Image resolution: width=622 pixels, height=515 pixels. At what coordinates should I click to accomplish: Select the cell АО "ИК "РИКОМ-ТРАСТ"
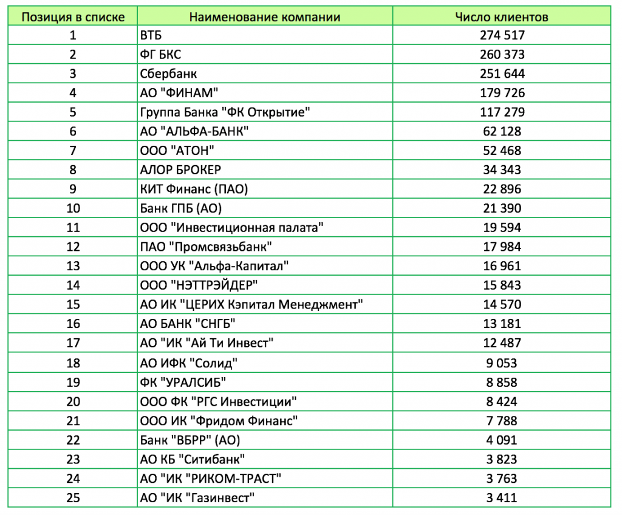click(x=265, y=479)
